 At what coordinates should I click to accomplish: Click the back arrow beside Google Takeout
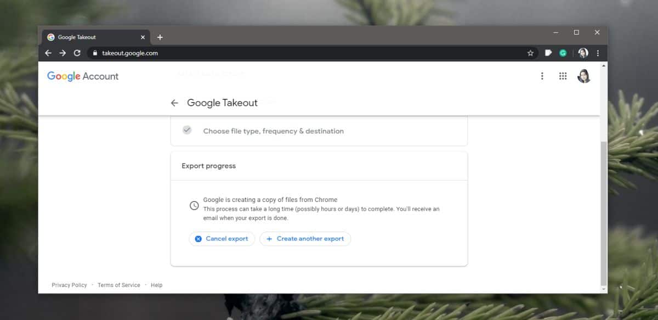coord(174,103)
